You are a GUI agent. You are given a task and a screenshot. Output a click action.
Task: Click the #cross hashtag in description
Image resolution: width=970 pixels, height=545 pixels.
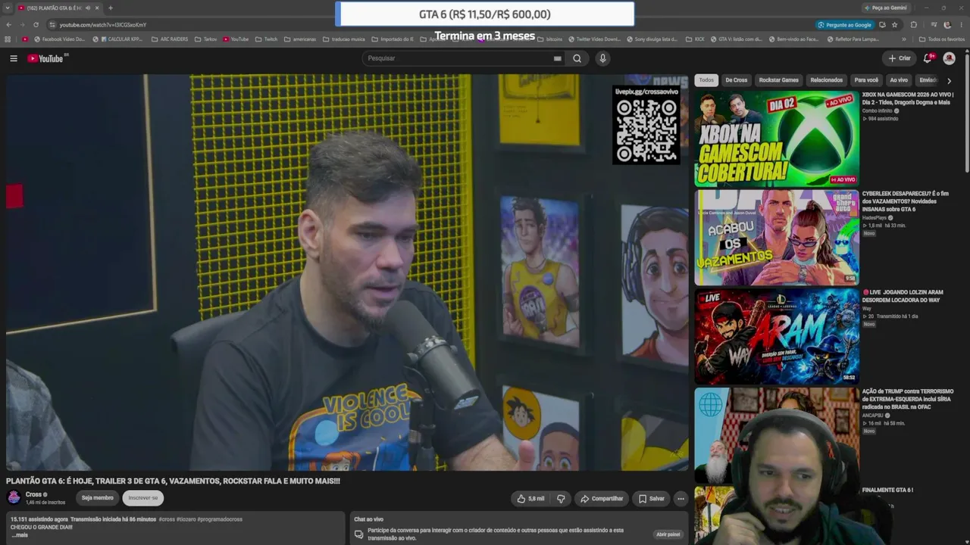point(167,519)
